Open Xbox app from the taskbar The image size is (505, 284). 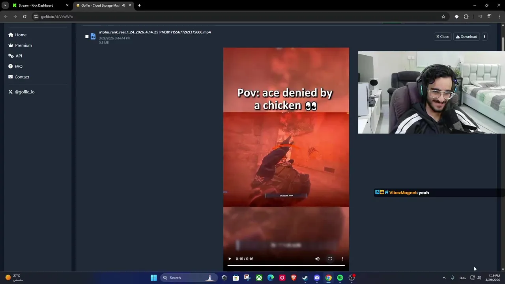[259, 278]
